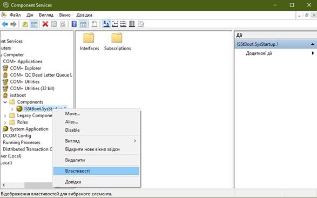Toggle the Show/Hide Console Tree icon

tap(34, 24)
